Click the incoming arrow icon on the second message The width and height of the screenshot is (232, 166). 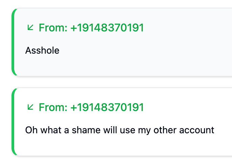30,107
